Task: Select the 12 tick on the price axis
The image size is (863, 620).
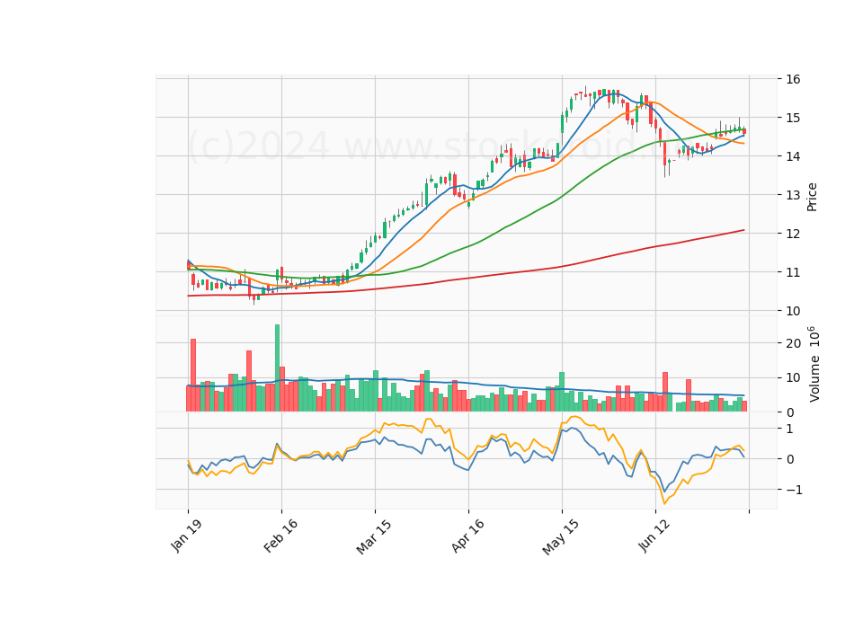Action: click(793, 234)
